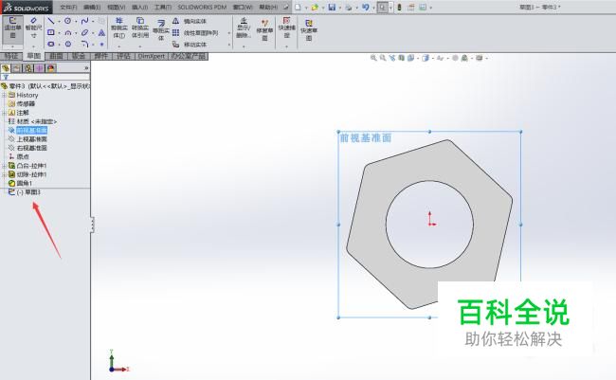Screen dimensions: 616x380
Task: Select the Line sketch tool
Action: click(x=50, y=21)
